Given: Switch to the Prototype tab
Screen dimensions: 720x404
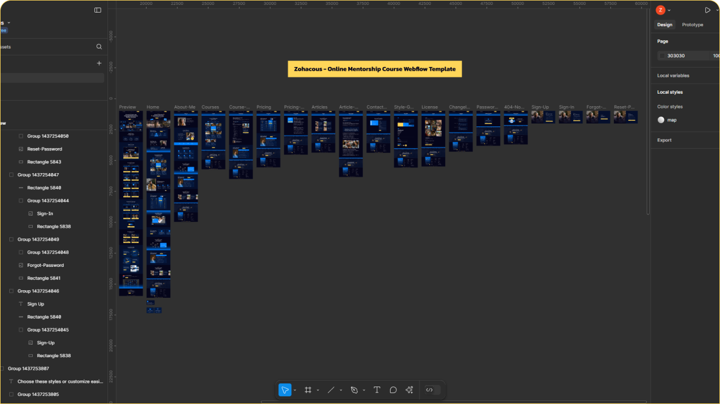Looking at the screenshot, I should point(693,25).
